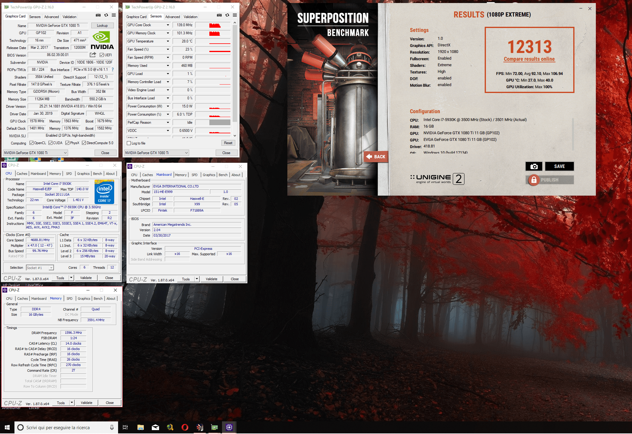Toggle the OpenCL checkbox
Screen dimensions: 632x434
point(31,143)
